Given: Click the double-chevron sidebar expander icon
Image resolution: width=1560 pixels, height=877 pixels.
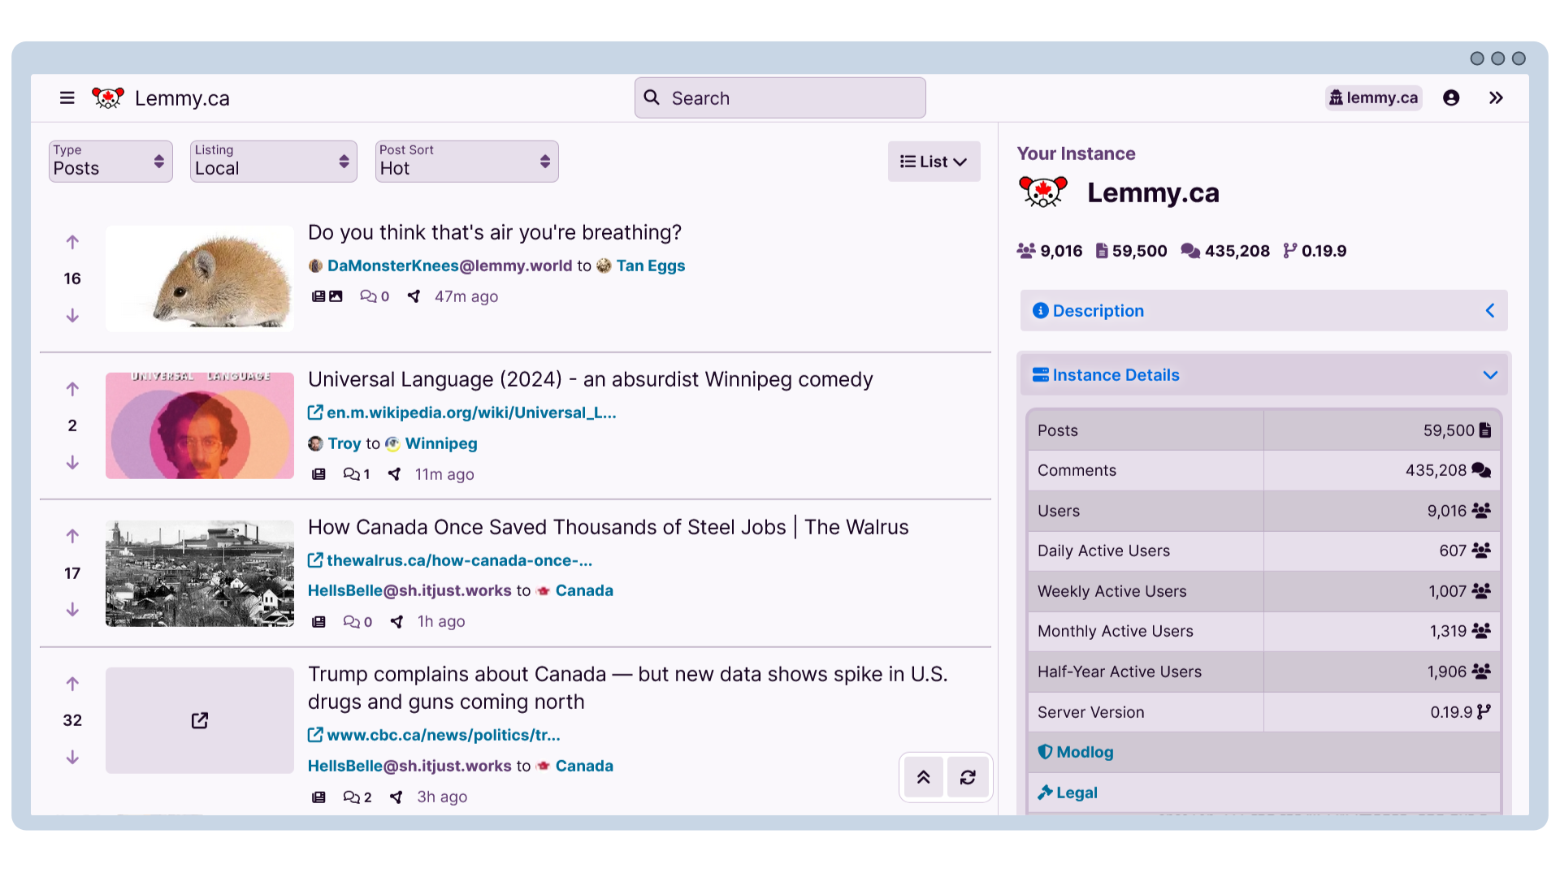Looking at the screenshot, I should click(1497, 97).
